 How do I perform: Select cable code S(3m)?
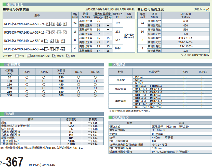tap(139, 80)
